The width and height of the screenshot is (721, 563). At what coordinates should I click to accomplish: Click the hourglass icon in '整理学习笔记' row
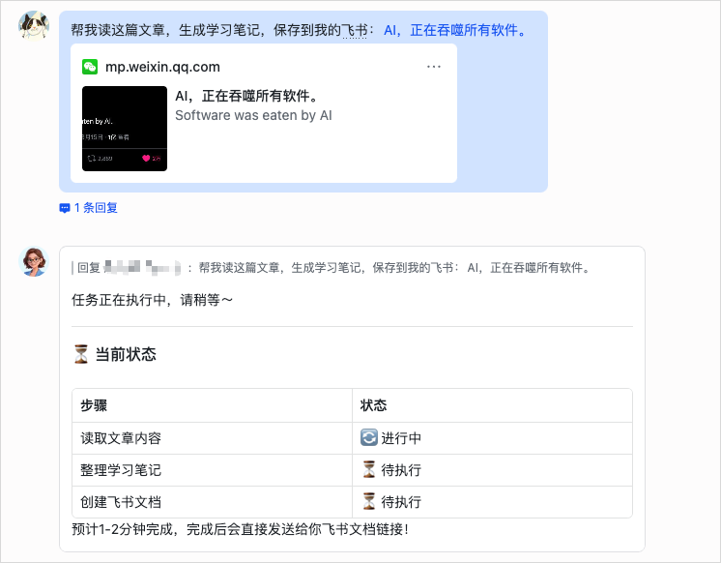[369, 470]
